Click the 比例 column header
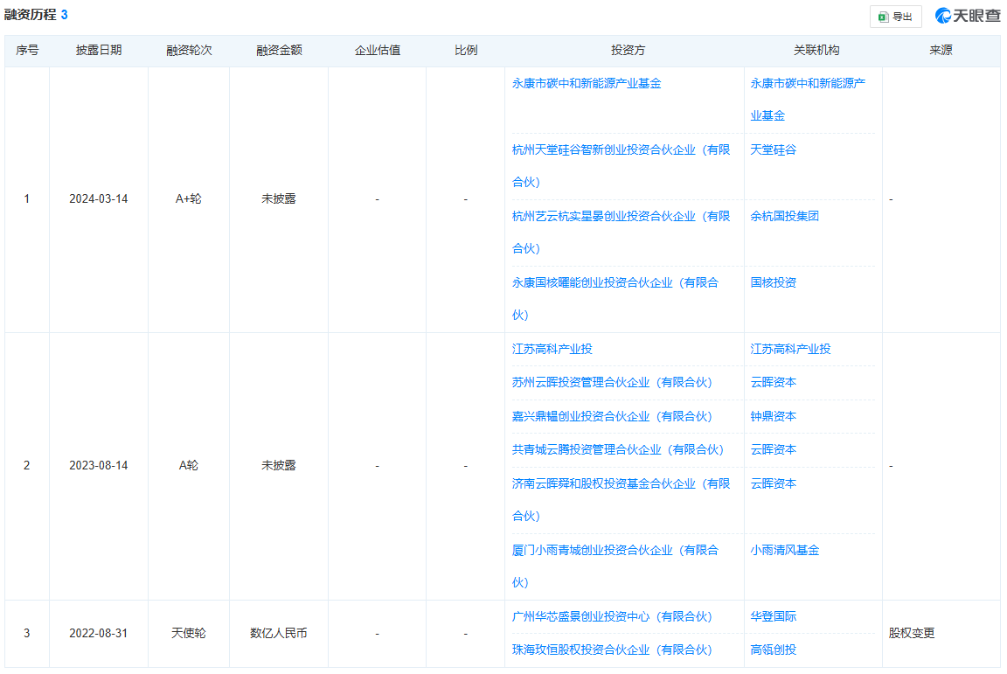This screenshot has width=1007, height=674. coord(466,50)
